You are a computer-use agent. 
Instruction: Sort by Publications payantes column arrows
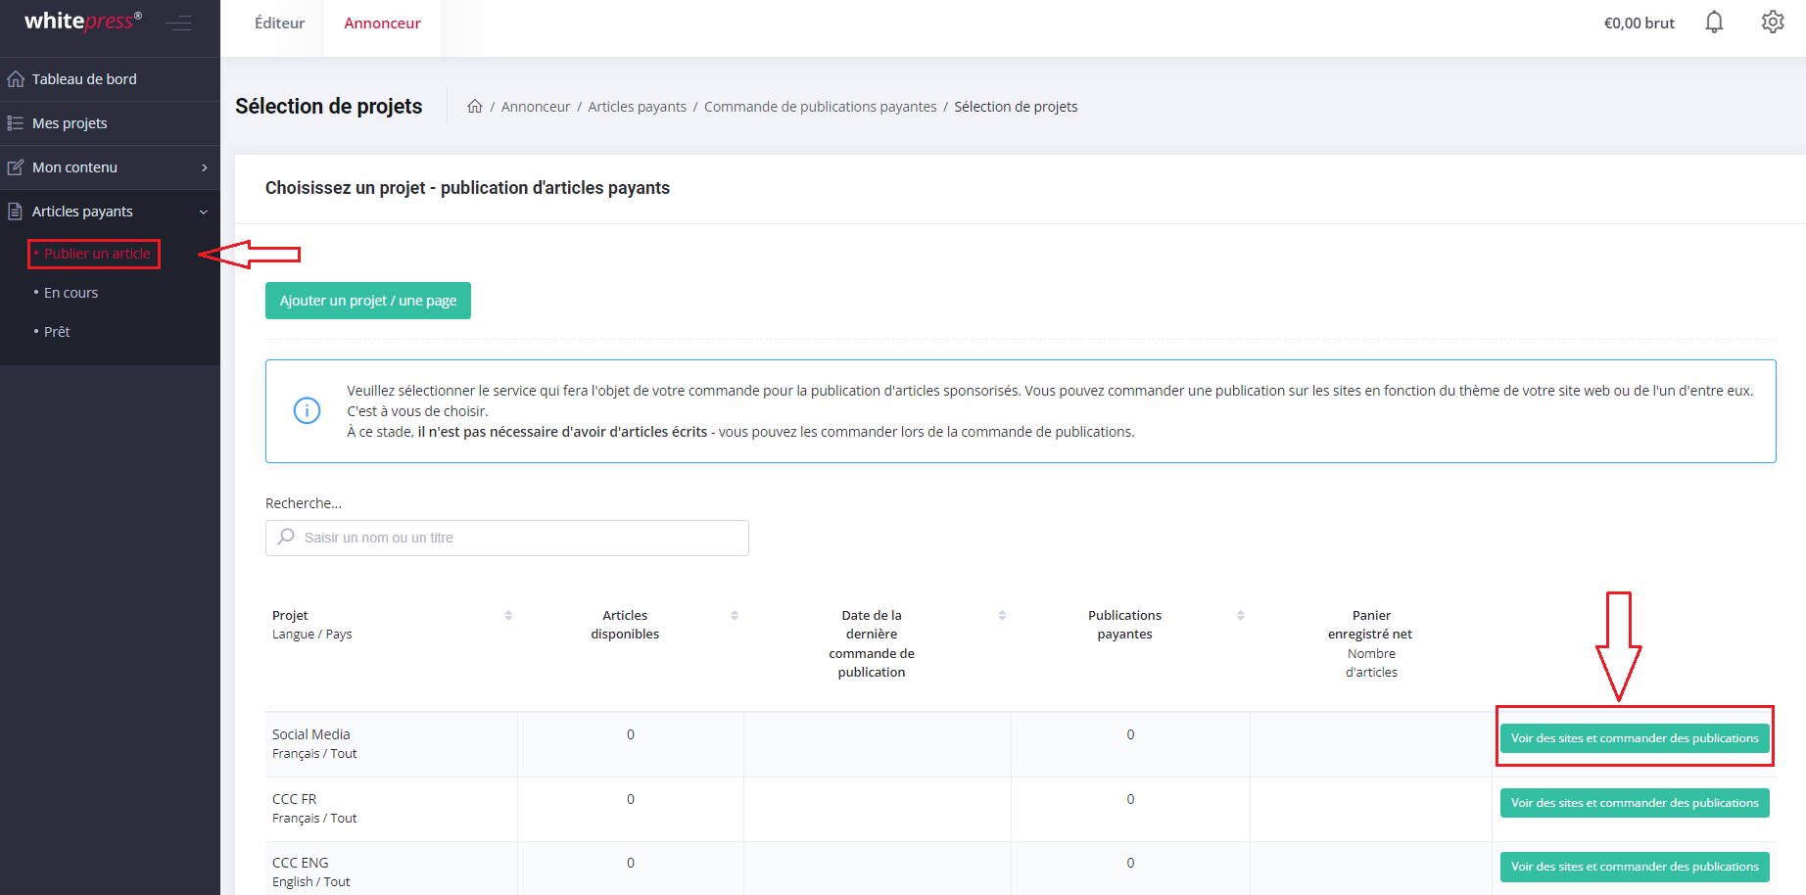[x=1241, y=615]
